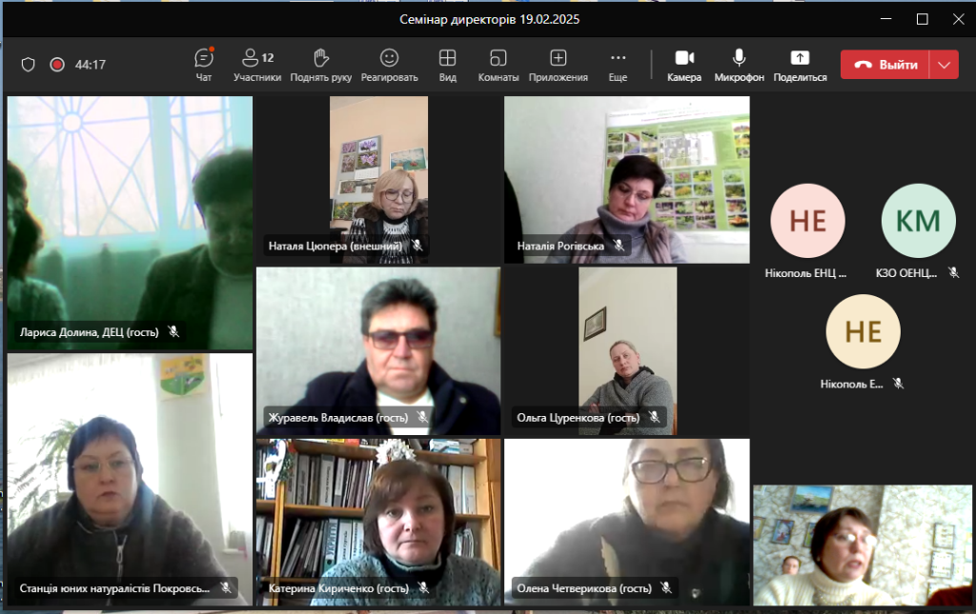Click the red recording indicator

[57, 65]
